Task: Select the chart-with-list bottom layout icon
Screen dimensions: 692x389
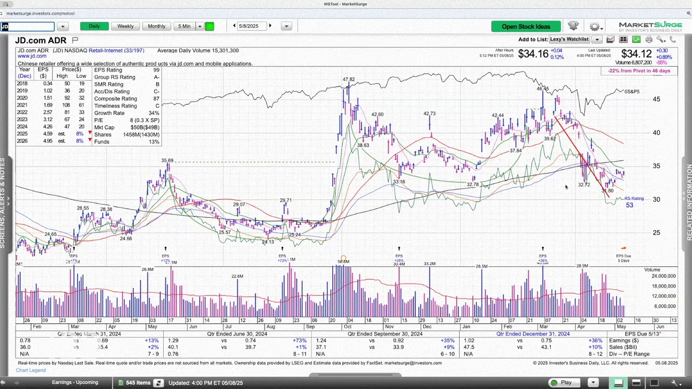Action: pyautogui.click(x=618, y=383)
